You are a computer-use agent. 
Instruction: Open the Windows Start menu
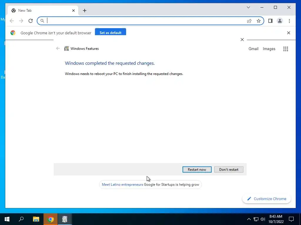(7, 219)
